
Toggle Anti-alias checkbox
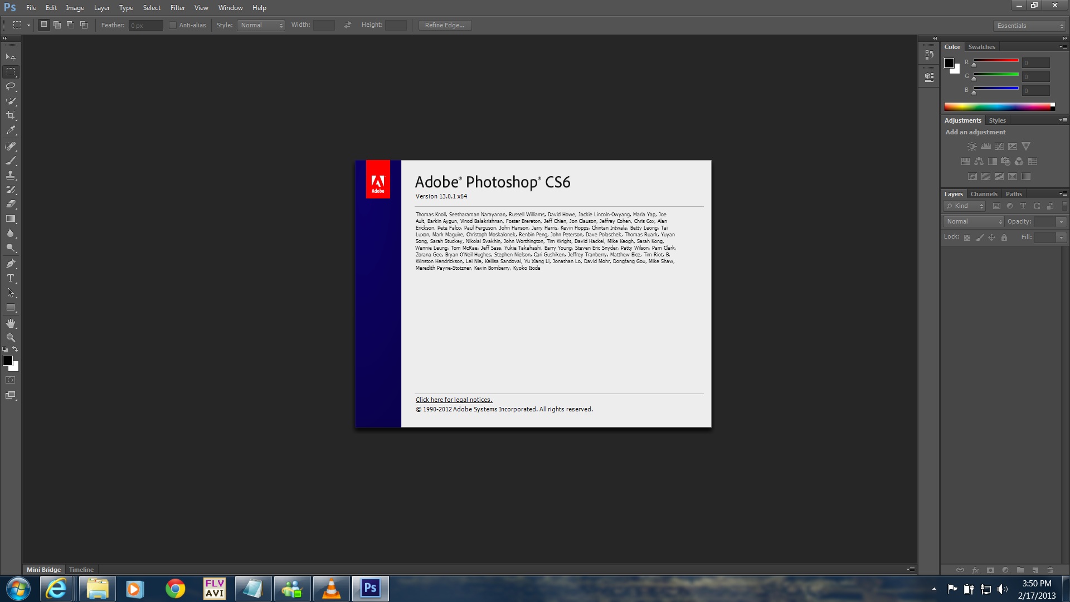coord(169,25)
